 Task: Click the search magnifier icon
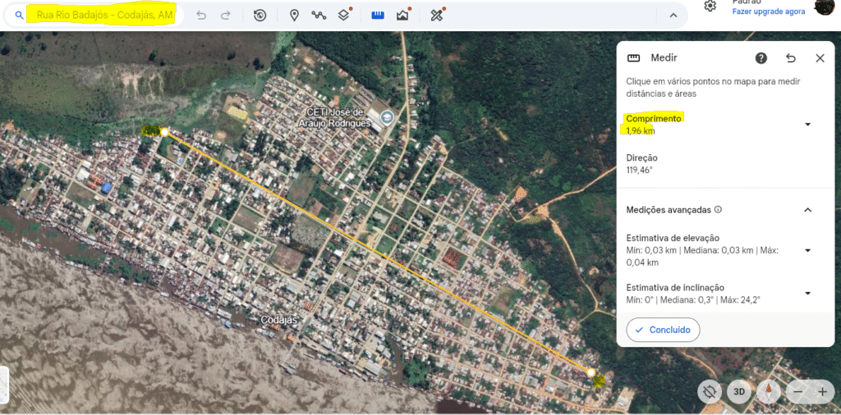19,16
